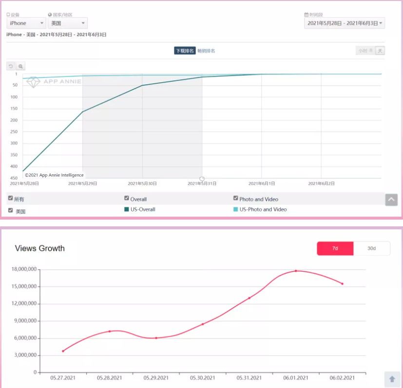Select the 7d range button
Image resolution: width=403 pixels, height=388 pixels.
[x=335, y=248]
